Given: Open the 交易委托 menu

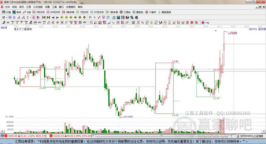Looking at the screenshot, I should point(71,7).
